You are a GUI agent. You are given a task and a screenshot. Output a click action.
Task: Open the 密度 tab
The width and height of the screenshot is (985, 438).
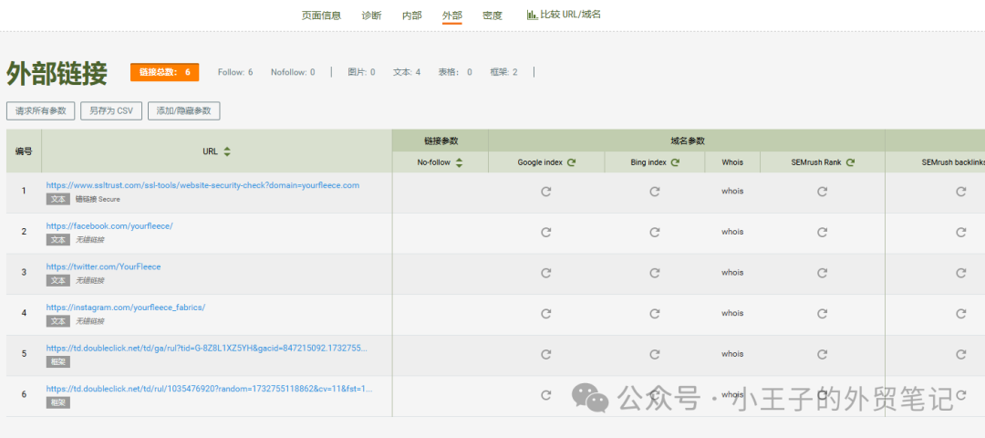(x=493, y=16)
